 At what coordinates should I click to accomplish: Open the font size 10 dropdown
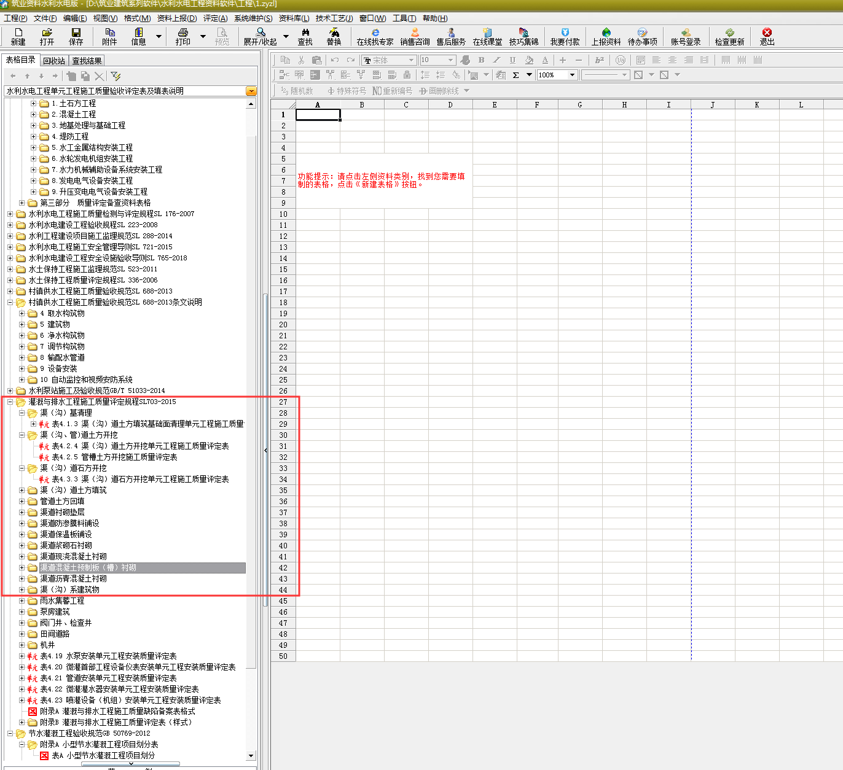pos(450,60)
